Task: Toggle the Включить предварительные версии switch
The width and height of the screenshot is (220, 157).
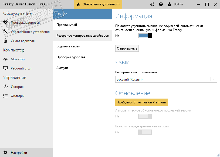Action: point(145,132)
